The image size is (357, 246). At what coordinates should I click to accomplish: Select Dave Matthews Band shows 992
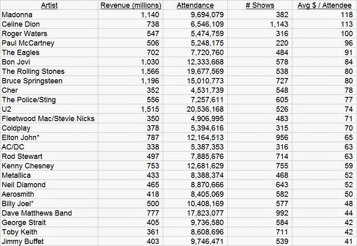click(281, 213)
